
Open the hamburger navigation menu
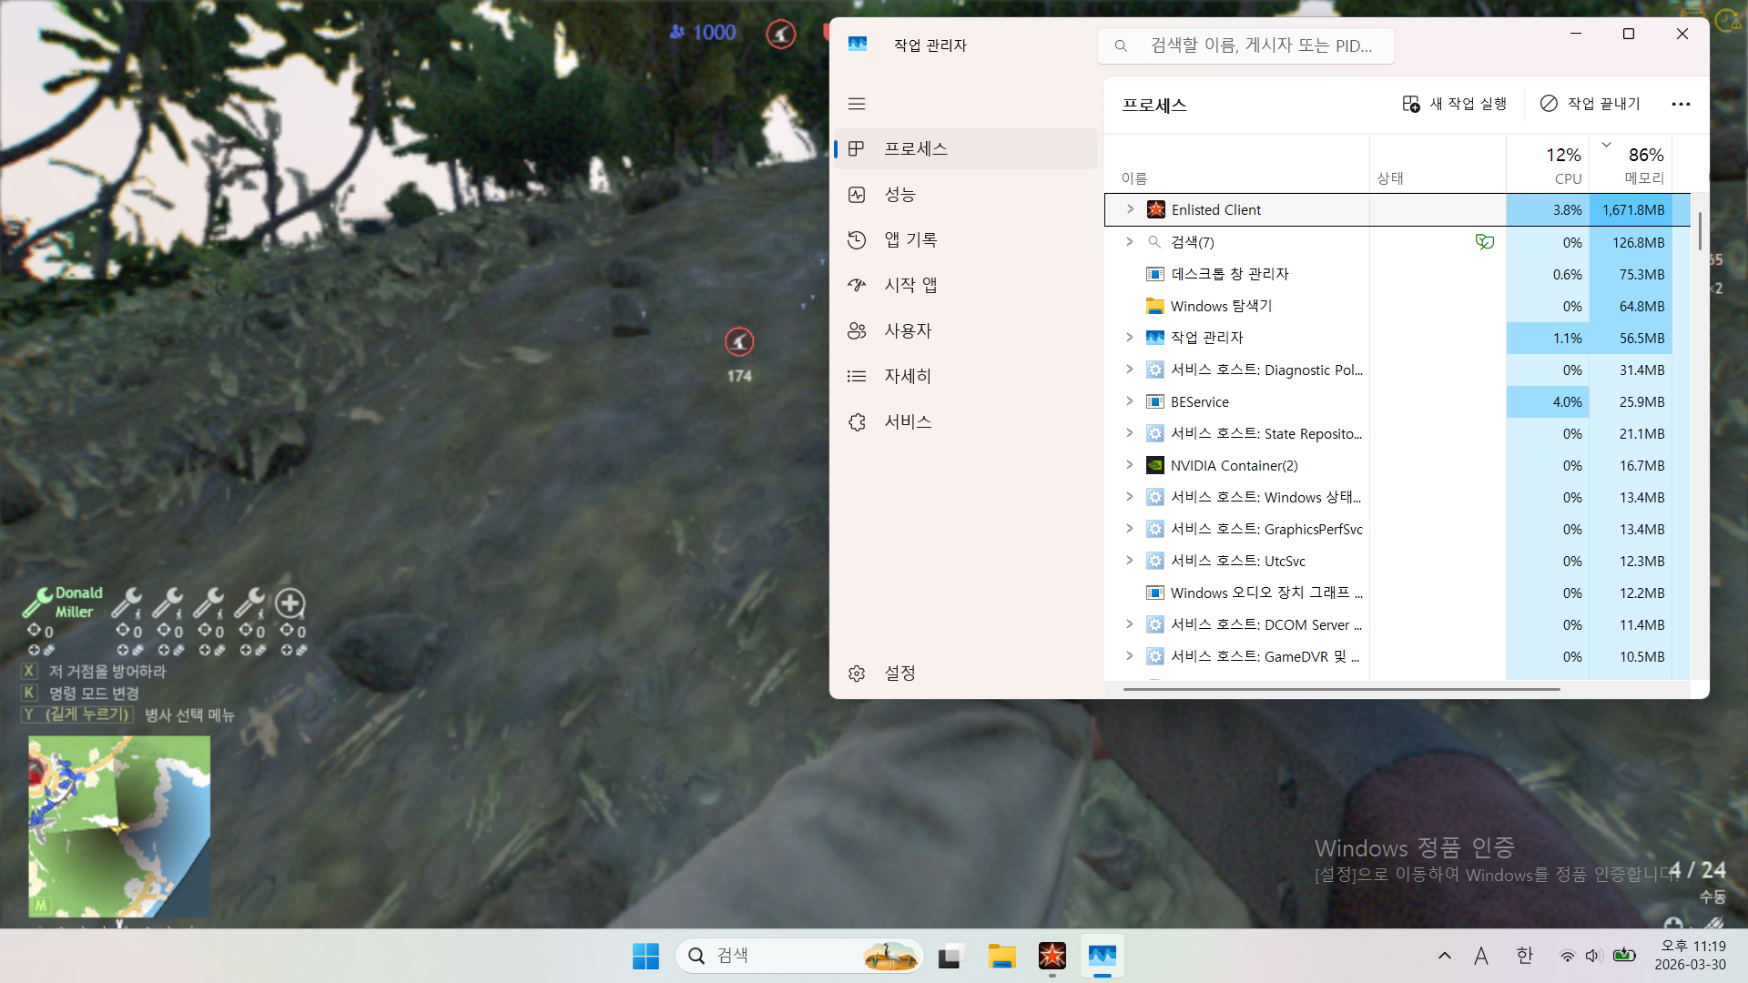(x=856, y=104)
